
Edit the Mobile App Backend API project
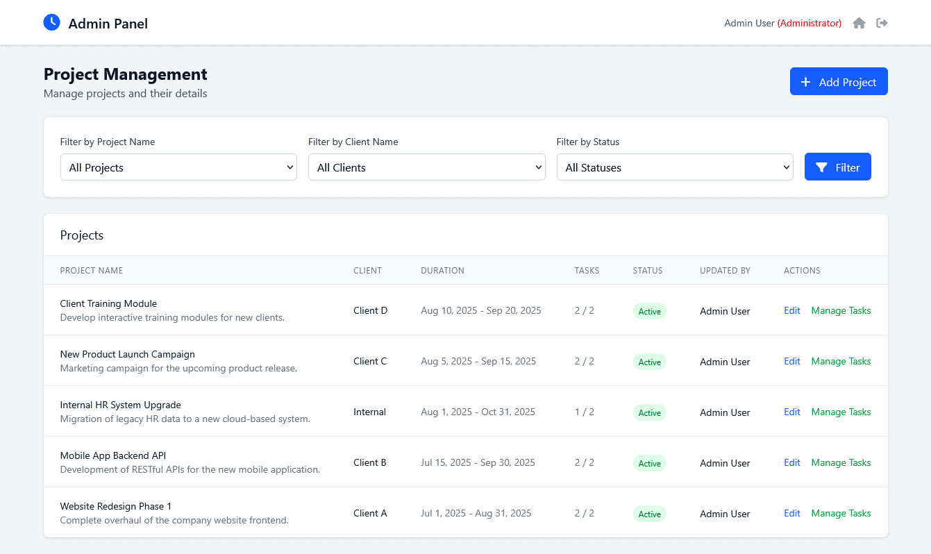(791, 462)
